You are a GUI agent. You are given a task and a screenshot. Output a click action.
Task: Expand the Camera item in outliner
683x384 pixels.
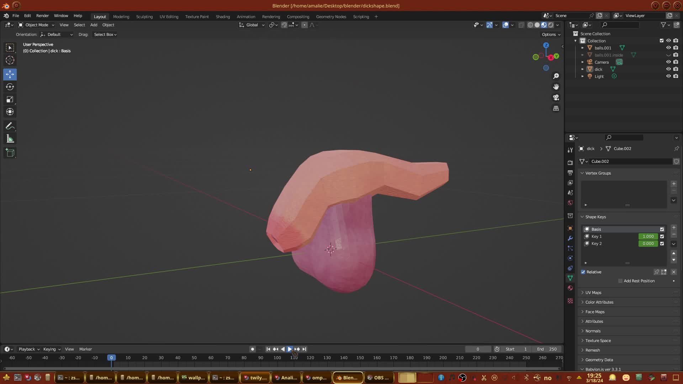click(x=582, y=62)
